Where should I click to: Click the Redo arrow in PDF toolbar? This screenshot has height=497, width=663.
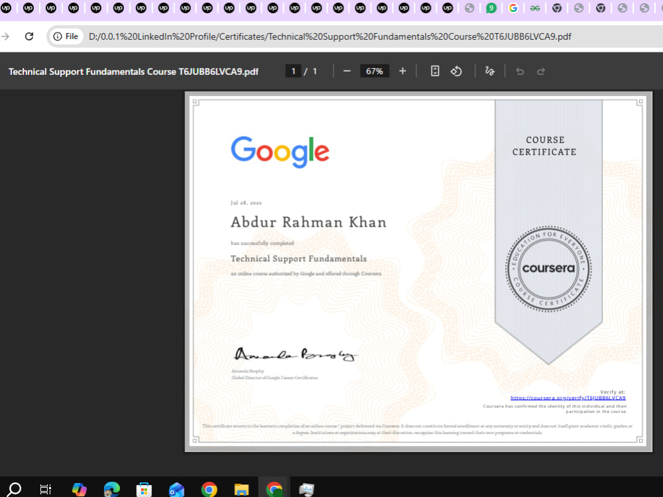(541, 72)
